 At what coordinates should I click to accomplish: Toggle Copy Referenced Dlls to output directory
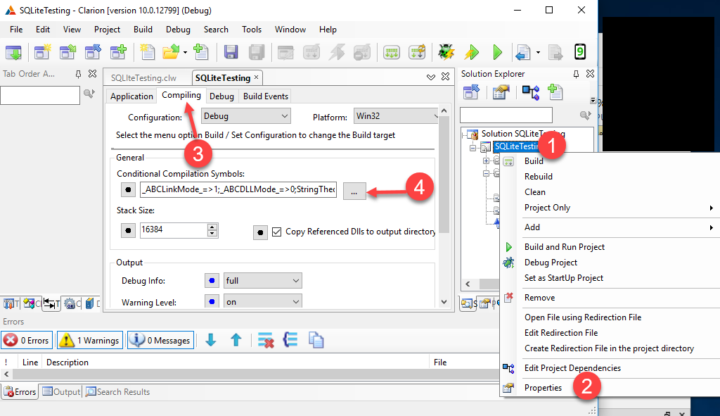coord(277,232)
